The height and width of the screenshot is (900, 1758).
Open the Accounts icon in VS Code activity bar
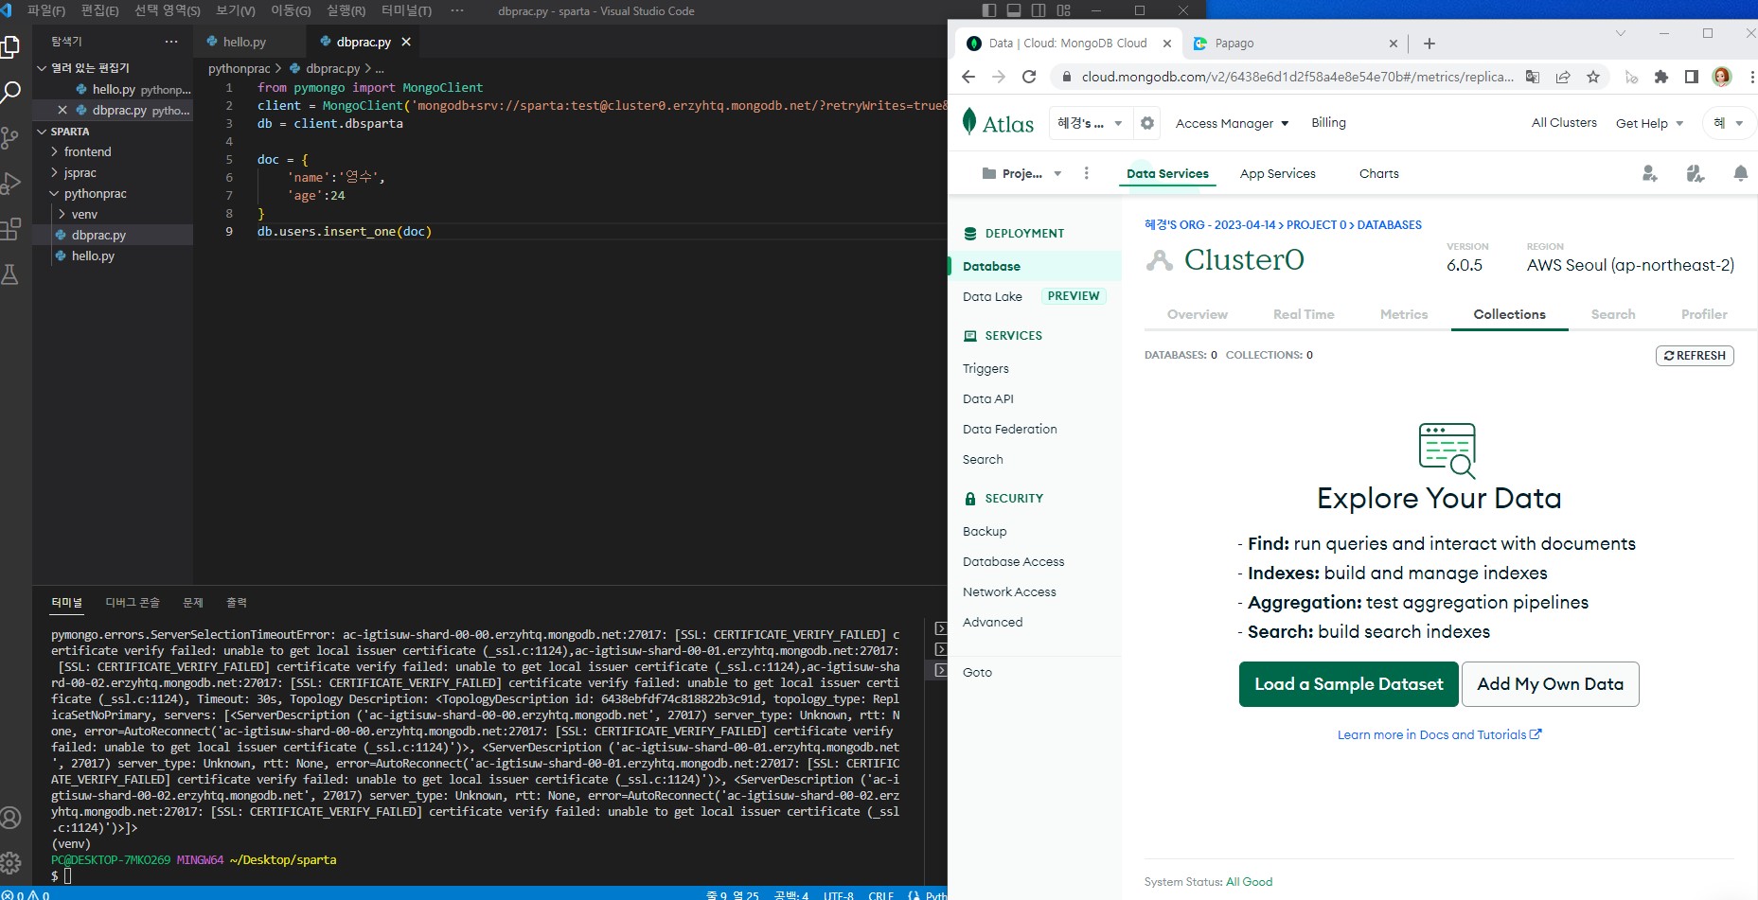click(x=10, y=818)
